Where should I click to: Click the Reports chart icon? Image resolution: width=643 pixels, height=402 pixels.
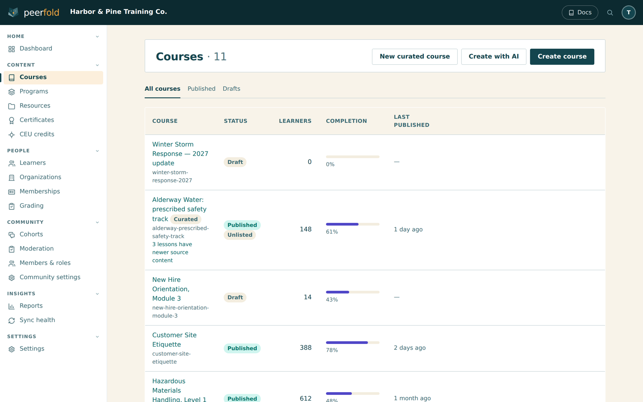pyautogui.click(x=12, y=306)
